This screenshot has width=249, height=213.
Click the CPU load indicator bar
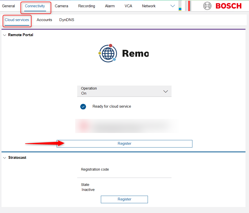tap(180, 6)
